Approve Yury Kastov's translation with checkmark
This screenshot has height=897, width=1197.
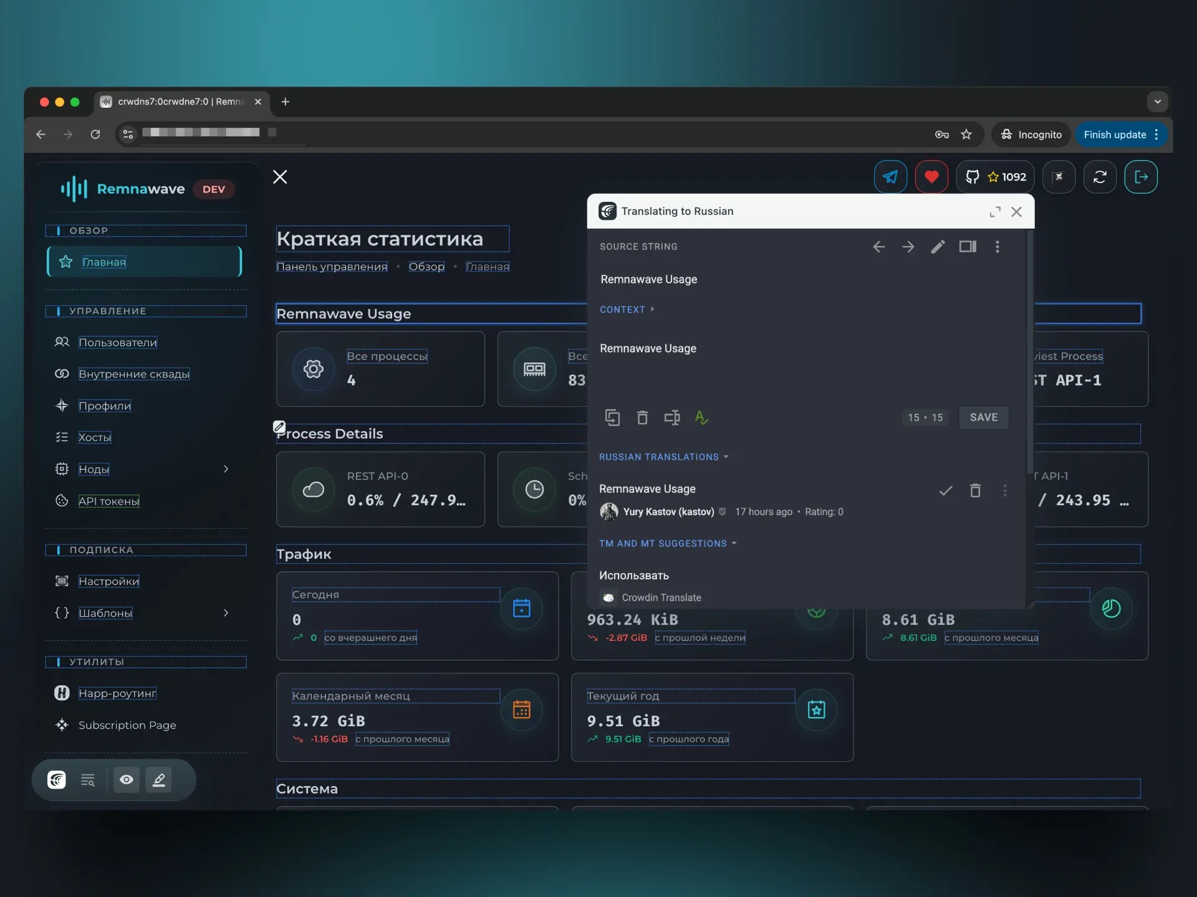946,491
